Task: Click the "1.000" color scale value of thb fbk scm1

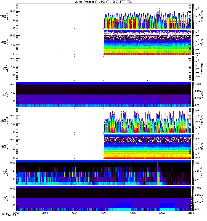Action: tap(198, 84)
